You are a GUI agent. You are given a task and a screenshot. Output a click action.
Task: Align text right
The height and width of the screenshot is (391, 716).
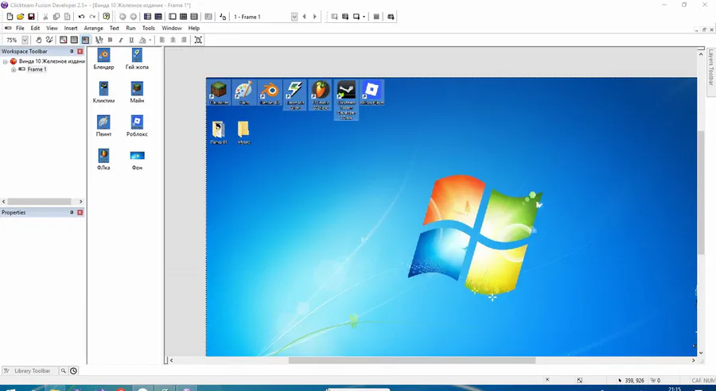coord(184,40)
